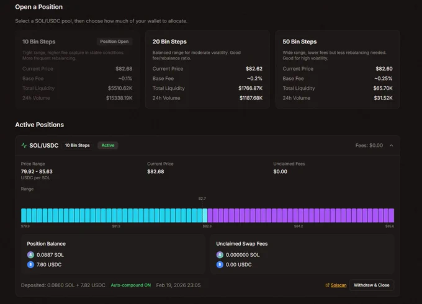Click Deposited: 0.0860 SOL + 7.82 USDC text

63,285
